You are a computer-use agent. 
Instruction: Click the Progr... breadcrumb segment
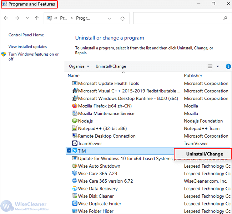[x=83, y=18]
